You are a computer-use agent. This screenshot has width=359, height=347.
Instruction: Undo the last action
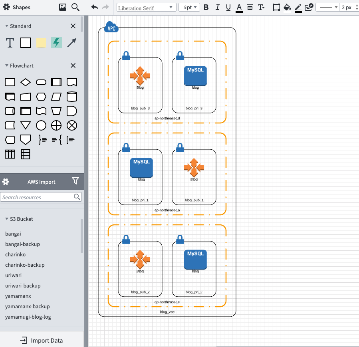click(x=95, y=7)
